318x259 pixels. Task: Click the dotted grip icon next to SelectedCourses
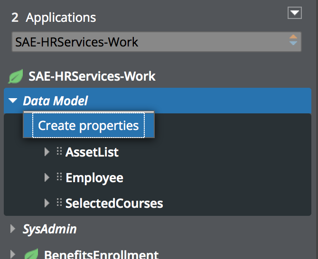tap(59, 202)
